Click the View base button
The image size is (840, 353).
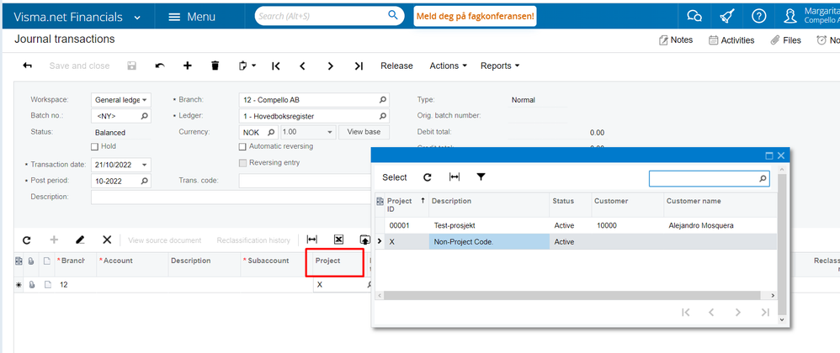(x=364, y=132)
